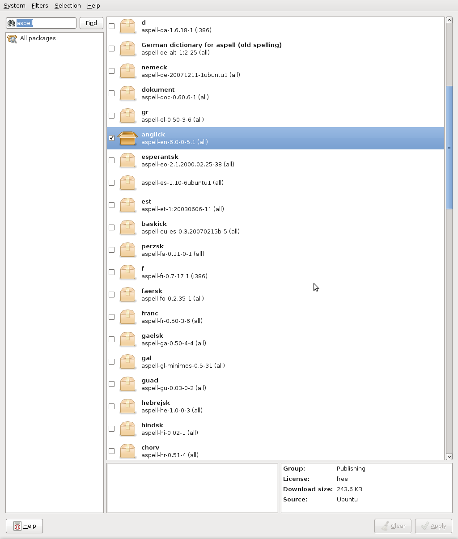Click the package icon next to esperantsk
Viewport: 458px width, 539px height.
tap(127, 161)
